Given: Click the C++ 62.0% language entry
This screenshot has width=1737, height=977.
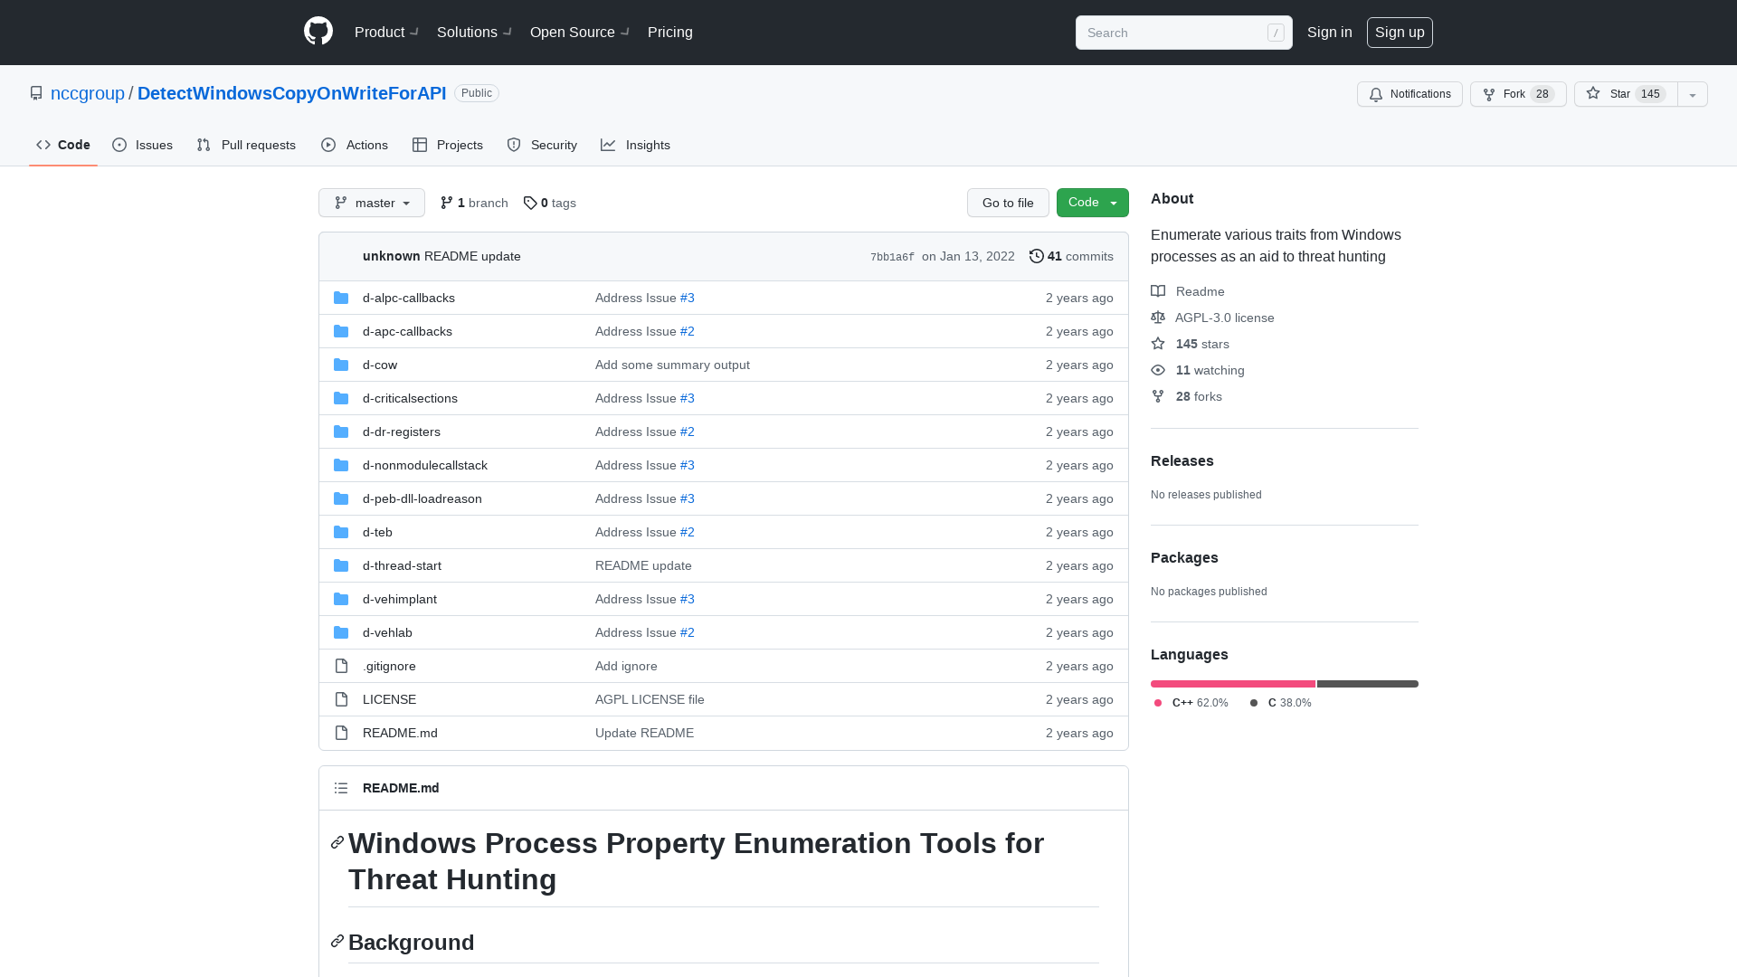Looking at the screenshot, I should pyautogui.click(x=1191, y=703).
